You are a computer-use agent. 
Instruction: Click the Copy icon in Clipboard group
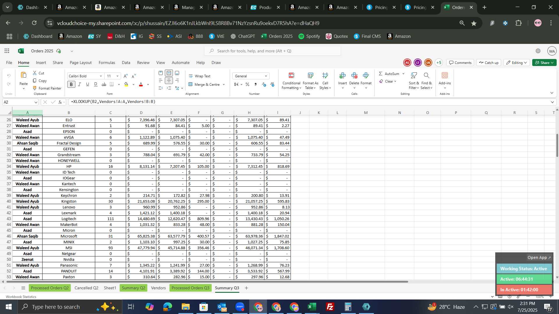point(35,81)
